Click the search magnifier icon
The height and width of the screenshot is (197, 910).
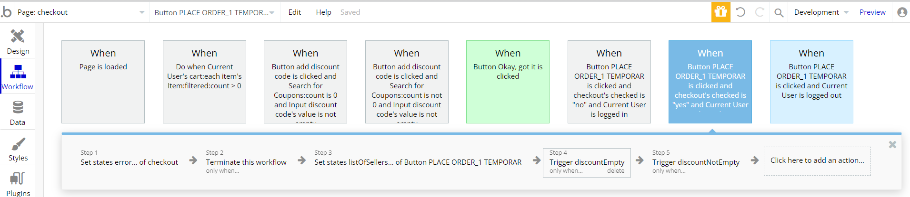click(779, 12)
